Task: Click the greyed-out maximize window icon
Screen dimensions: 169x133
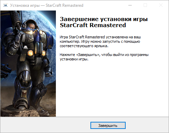Action: point(145,5)
